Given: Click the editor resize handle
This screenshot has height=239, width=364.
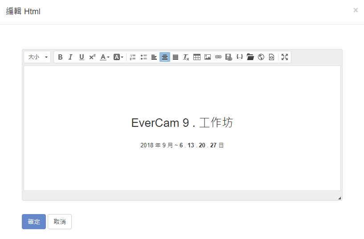Looking at the screenshot, I should (339, 198).
